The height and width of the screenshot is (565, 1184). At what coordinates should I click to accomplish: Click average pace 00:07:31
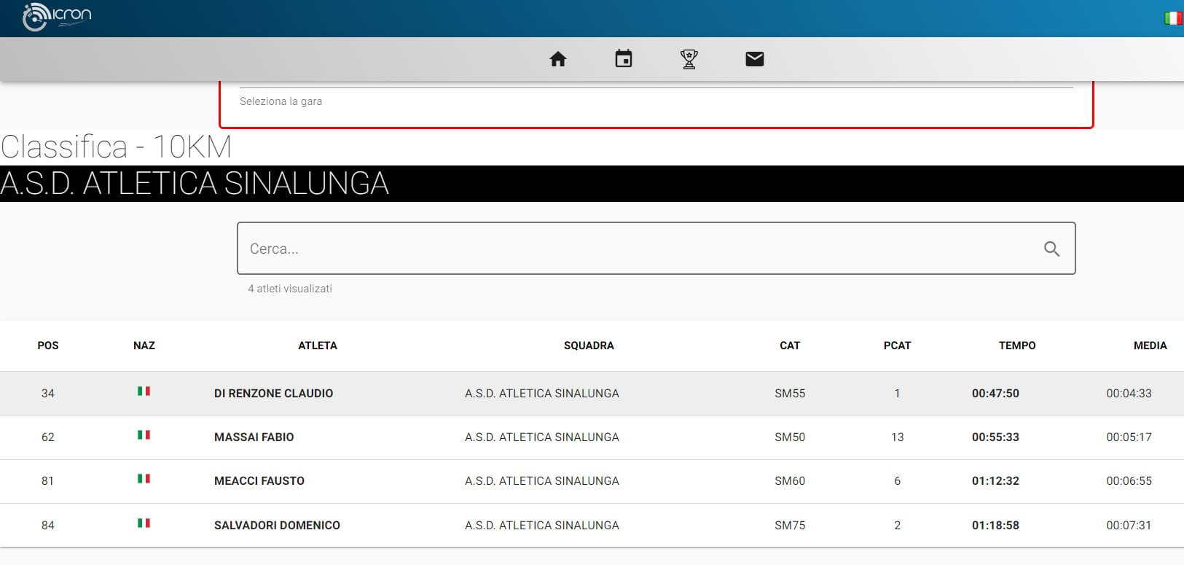point(1129,526)
